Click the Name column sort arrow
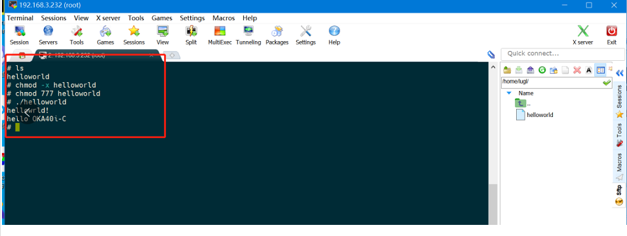627x236 pixels. tap(509, 93)
